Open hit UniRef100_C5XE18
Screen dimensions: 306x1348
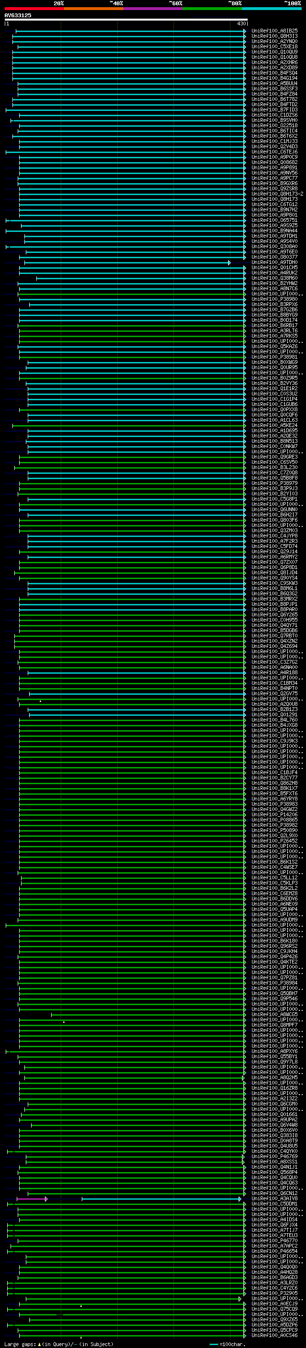pos(274,46)
